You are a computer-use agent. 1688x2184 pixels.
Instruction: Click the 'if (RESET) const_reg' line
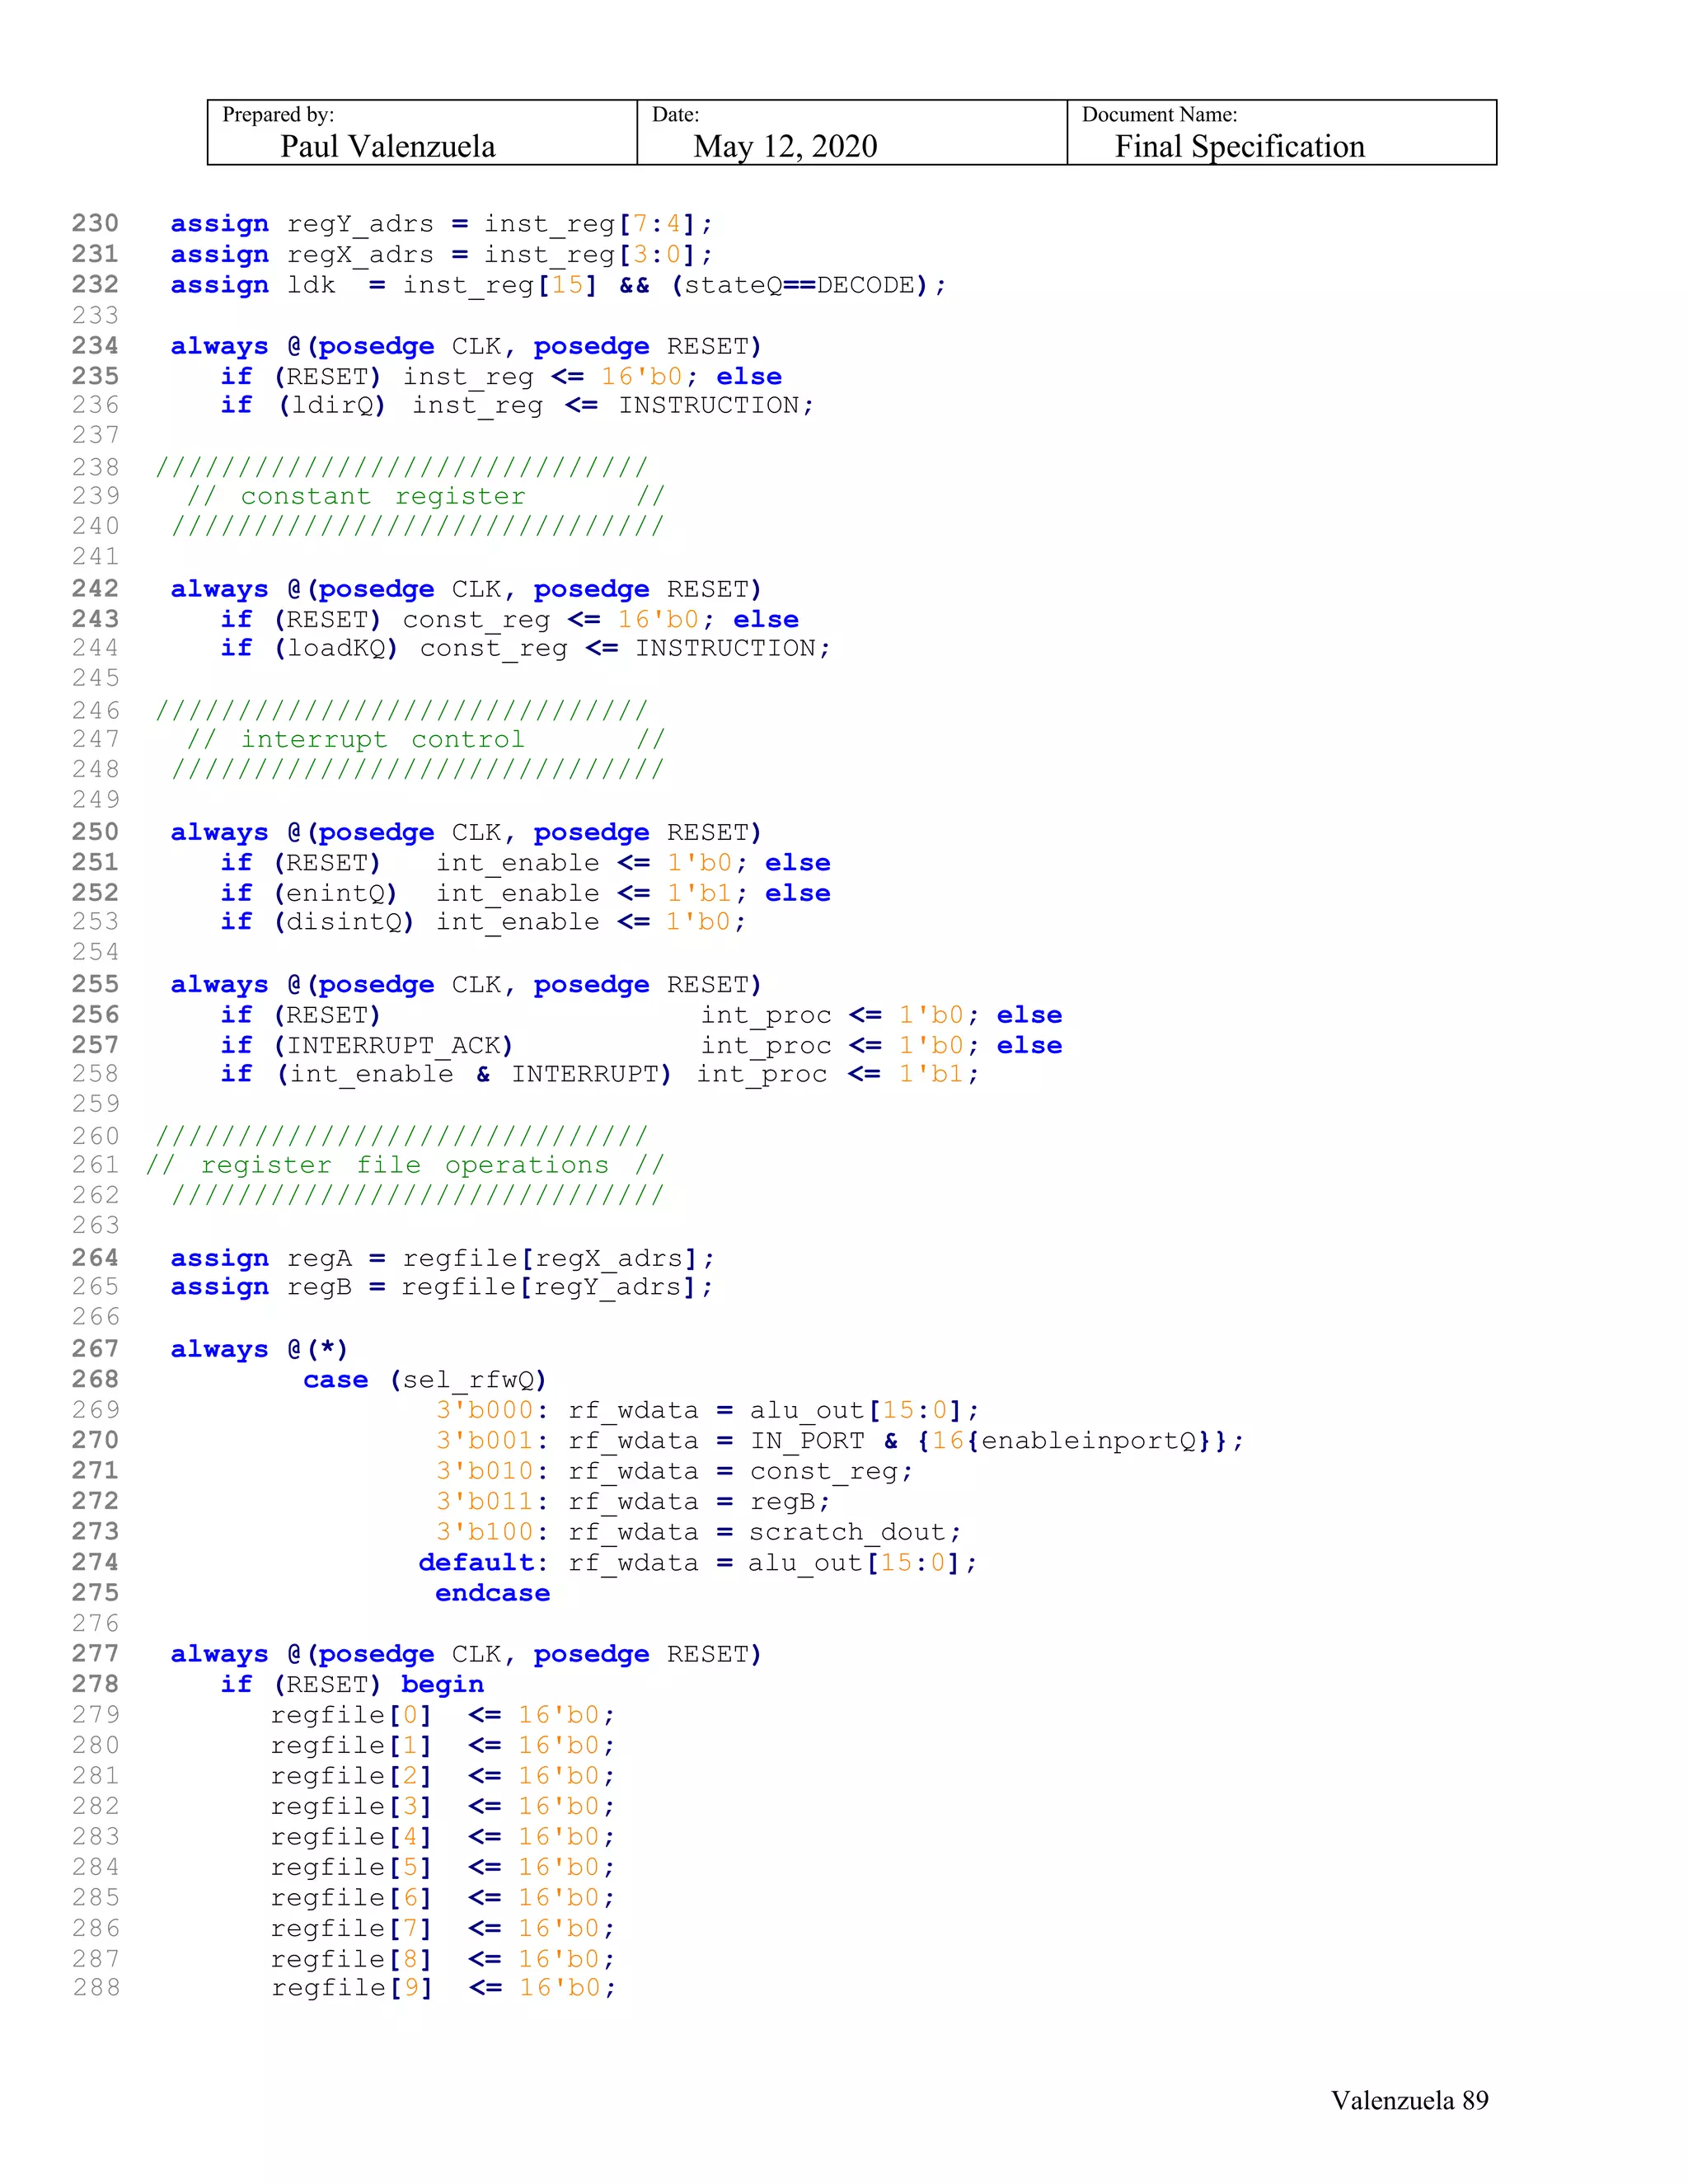pos(510,619)
